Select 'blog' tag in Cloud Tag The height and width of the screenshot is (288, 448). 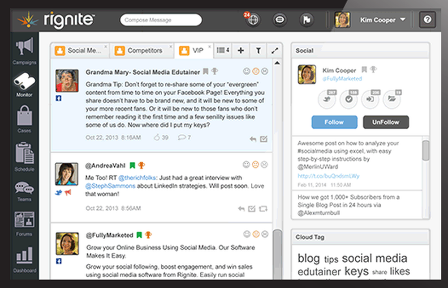click(x=309, y=258)
